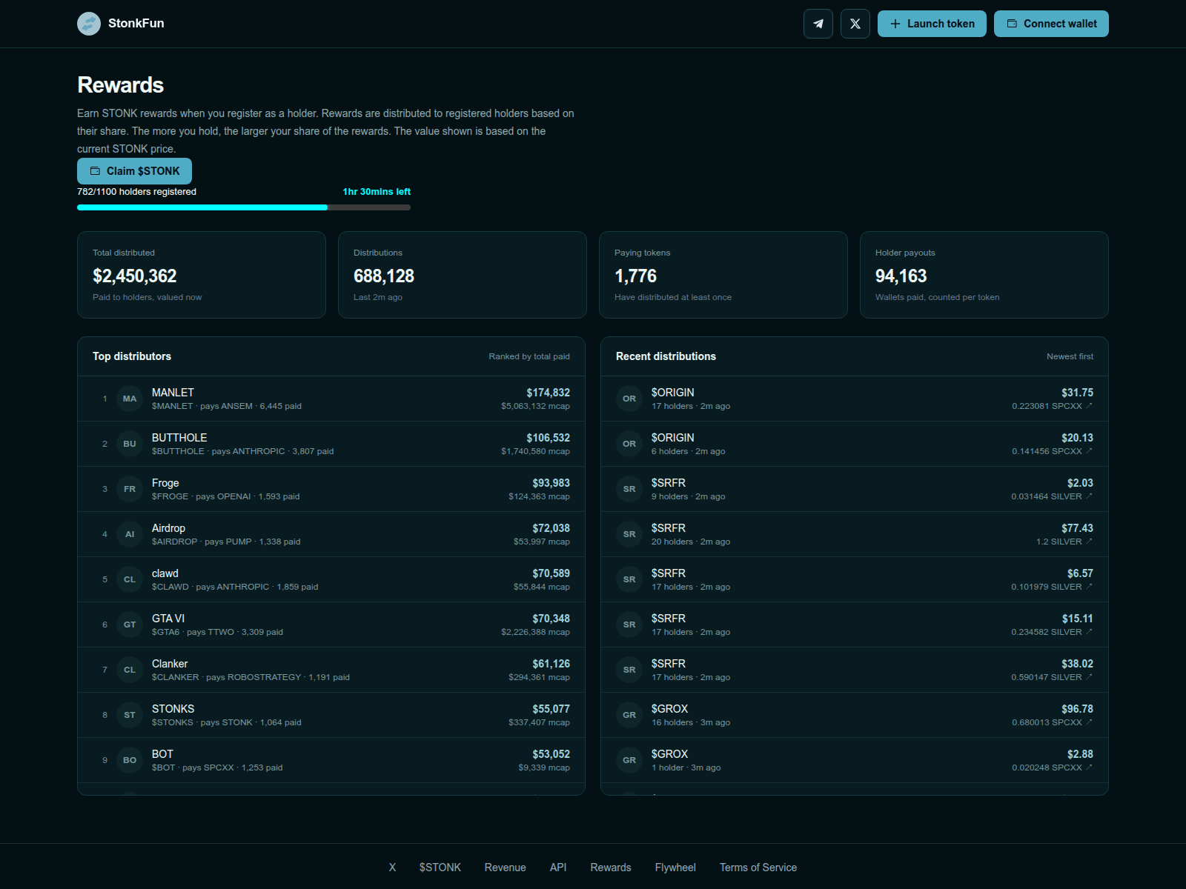Click the CL avatar for clawd
The height and width of the screenshot is (889, 1186).
pos(130,579)
